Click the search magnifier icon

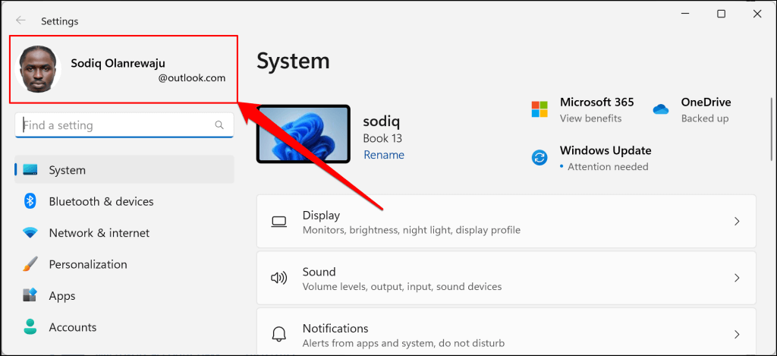tap(219, 125)
